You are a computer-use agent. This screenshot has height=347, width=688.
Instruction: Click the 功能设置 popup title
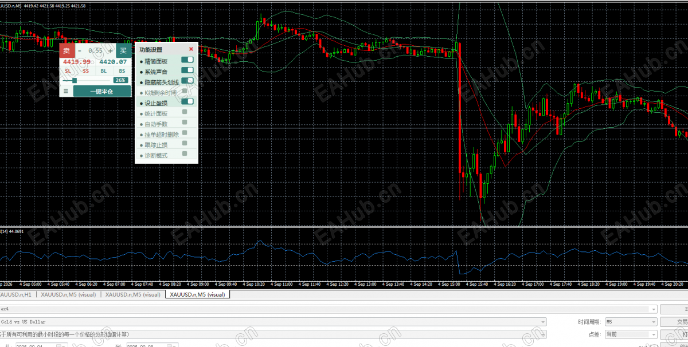(151, 50)
